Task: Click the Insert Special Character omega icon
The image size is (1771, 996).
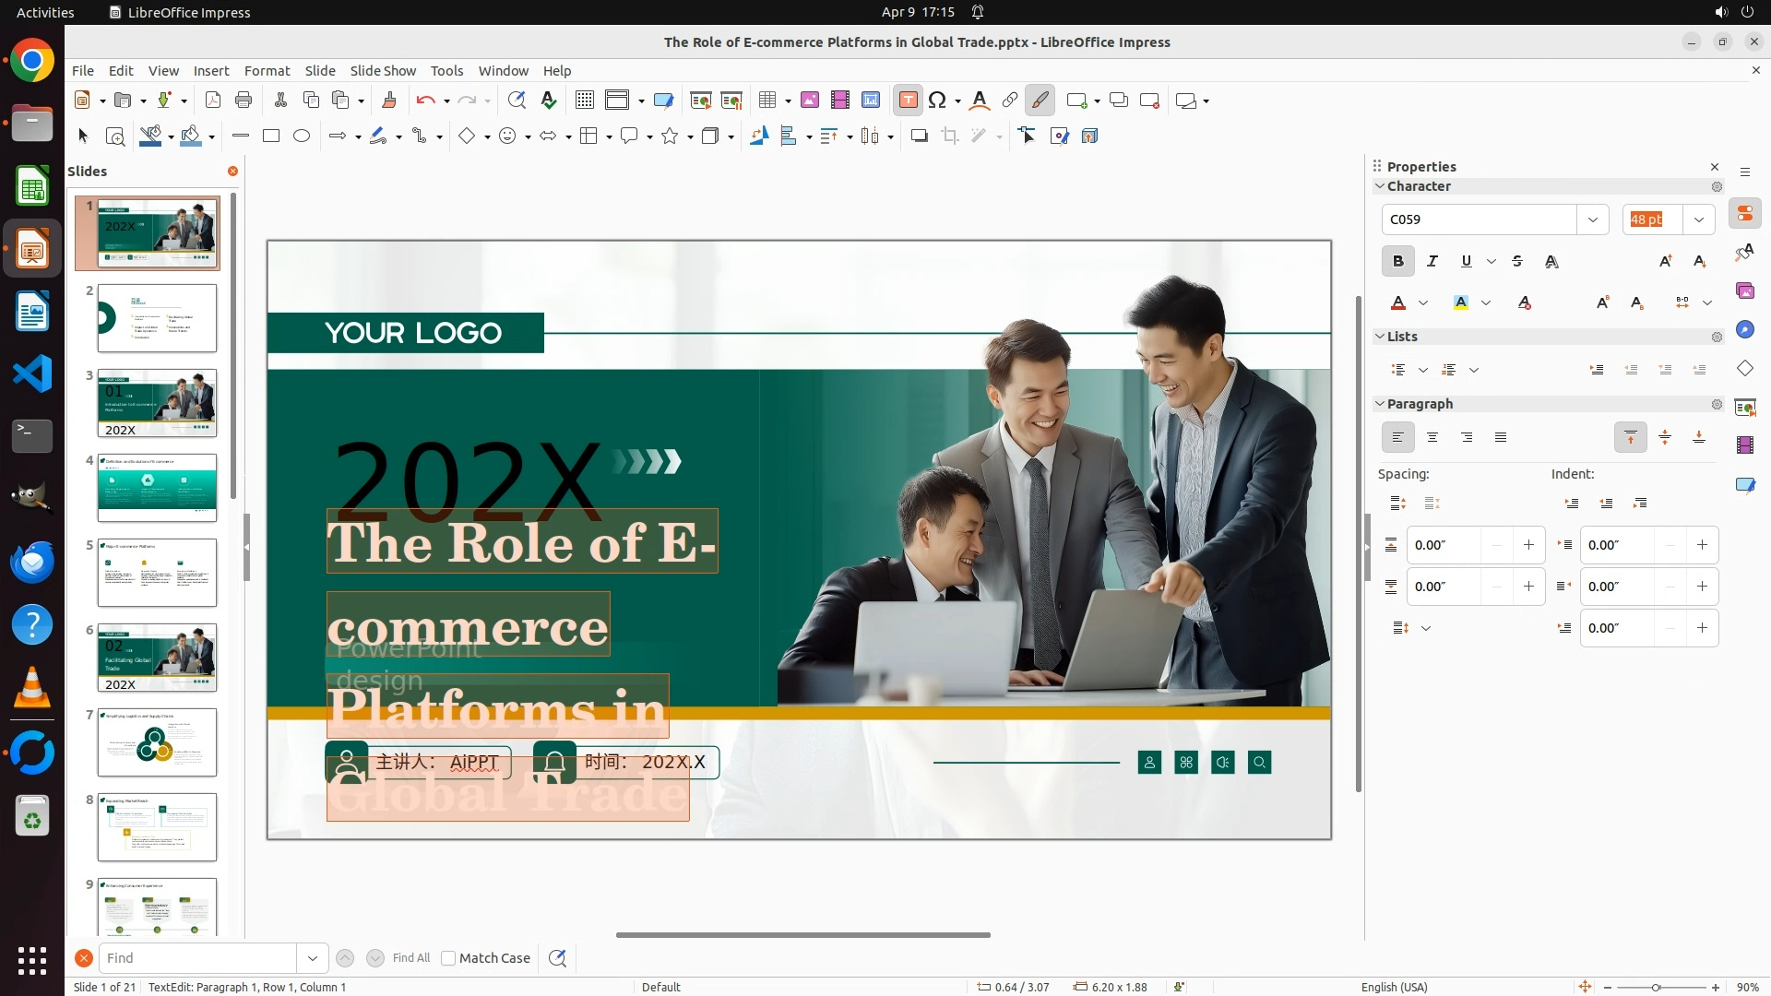Action: tap(937, 101)
